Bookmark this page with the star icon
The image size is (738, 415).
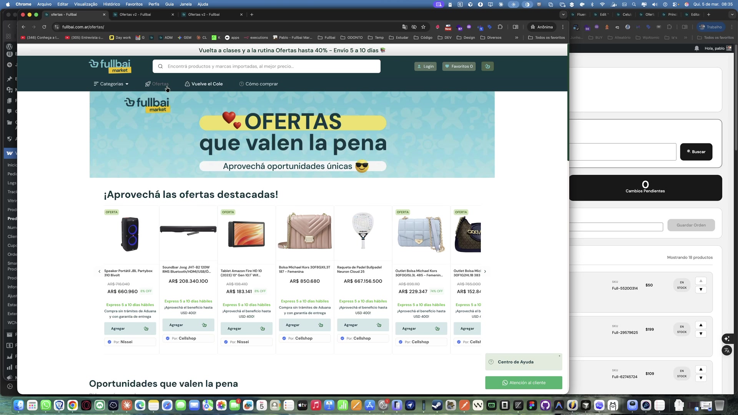coord(423,27)
